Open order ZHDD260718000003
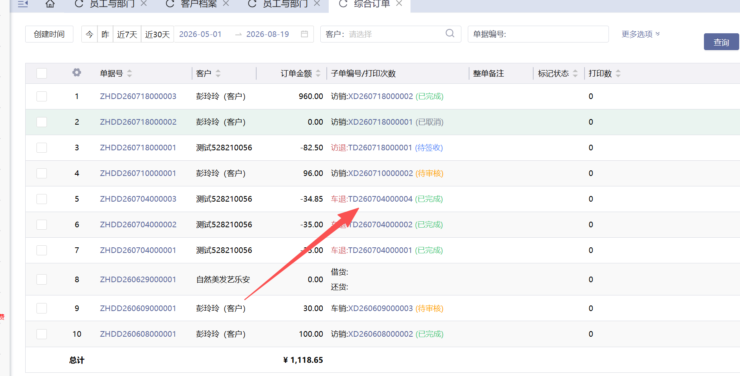This screenshot has width=740, height=376. (x=138, y=96)
